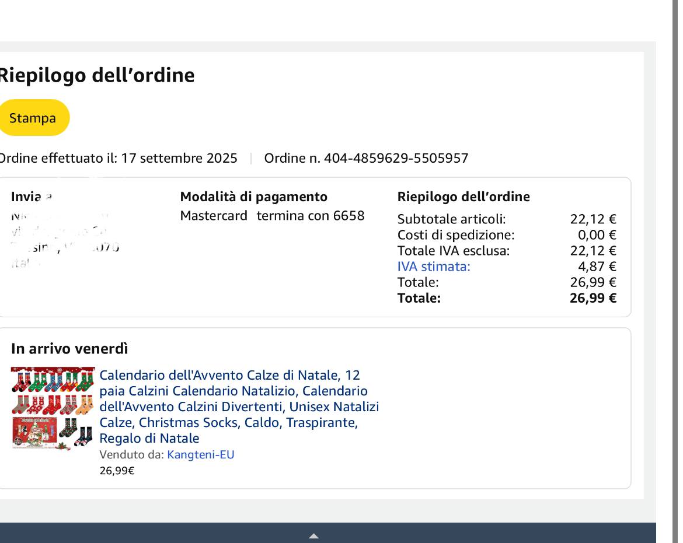Click the back-to-top arrow in footer
683x543 pixels.
313,536
